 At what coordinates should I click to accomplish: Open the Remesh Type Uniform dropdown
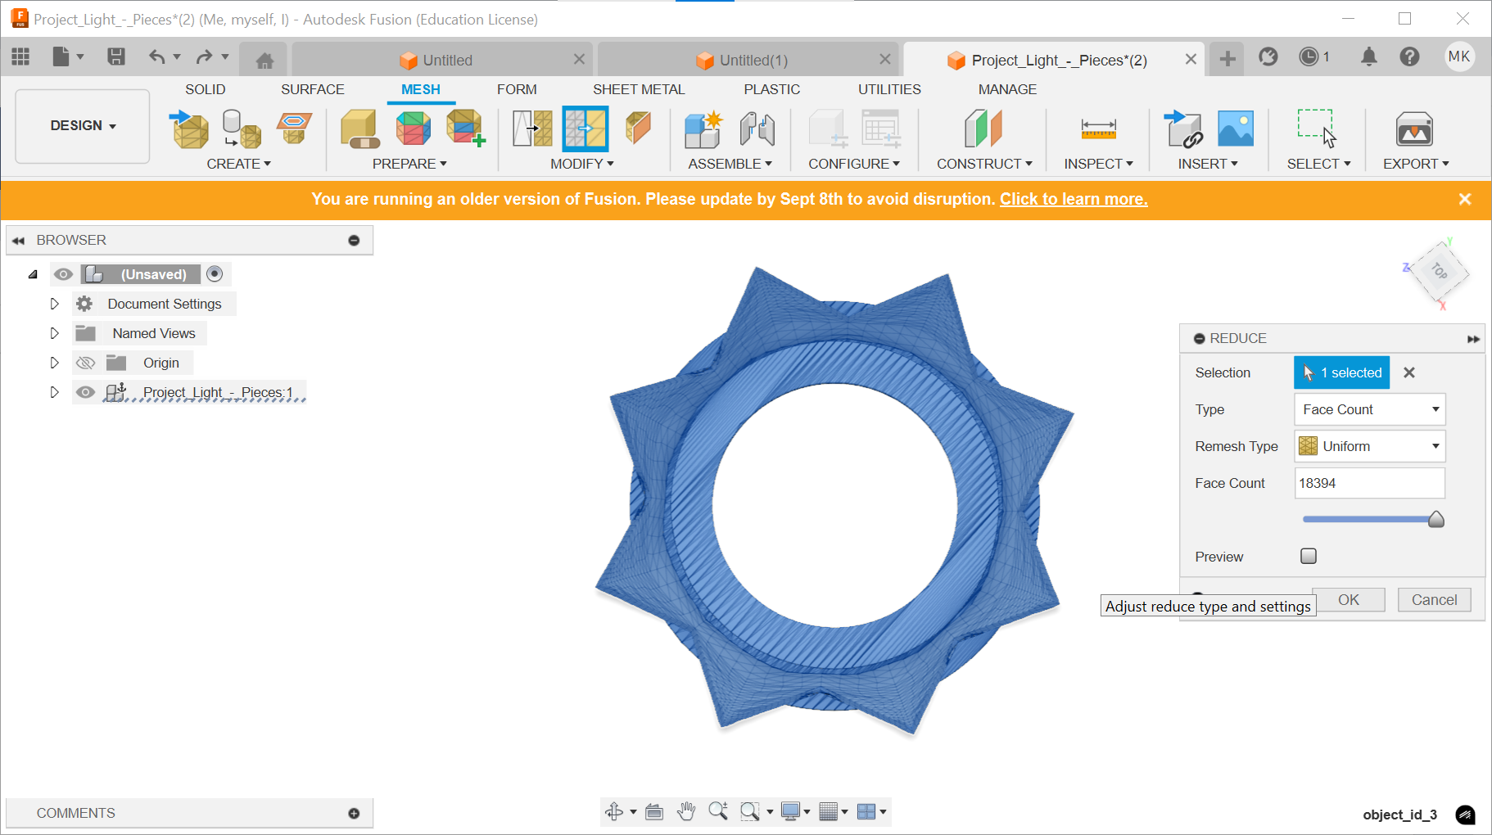click(1369, 446)
